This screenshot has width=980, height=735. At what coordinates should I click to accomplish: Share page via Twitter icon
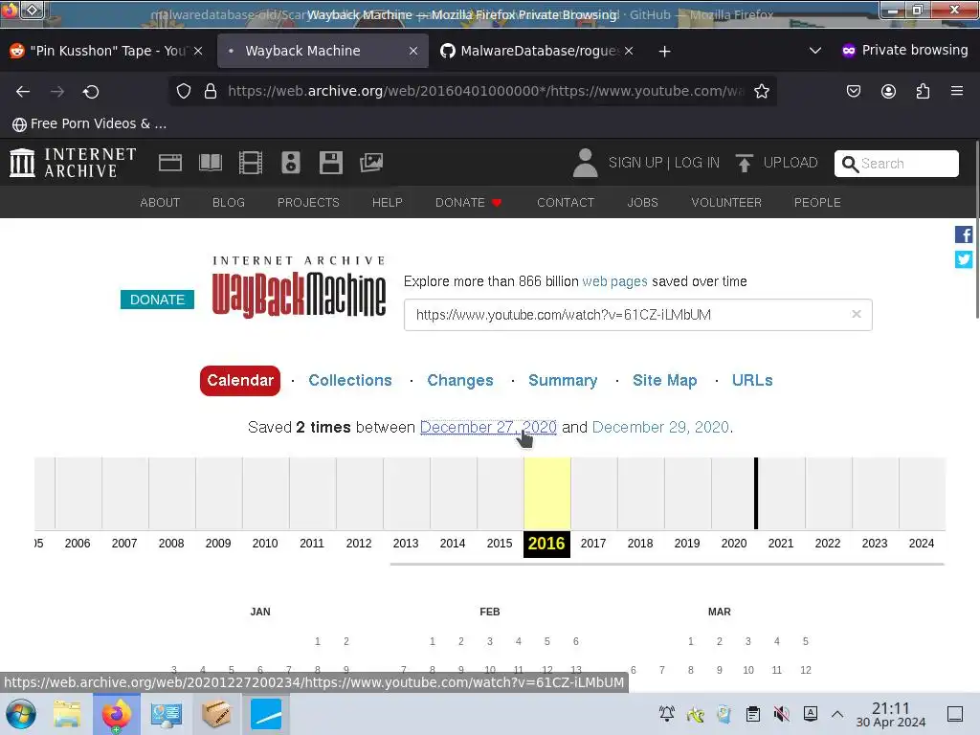pyautogui.click(x=963, y=258)
